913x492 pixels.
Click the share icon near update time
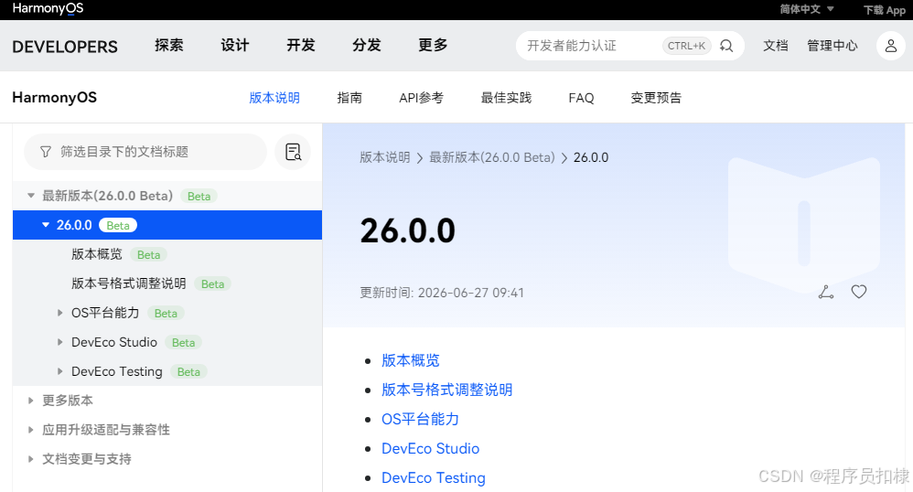[x=826, y=292]
